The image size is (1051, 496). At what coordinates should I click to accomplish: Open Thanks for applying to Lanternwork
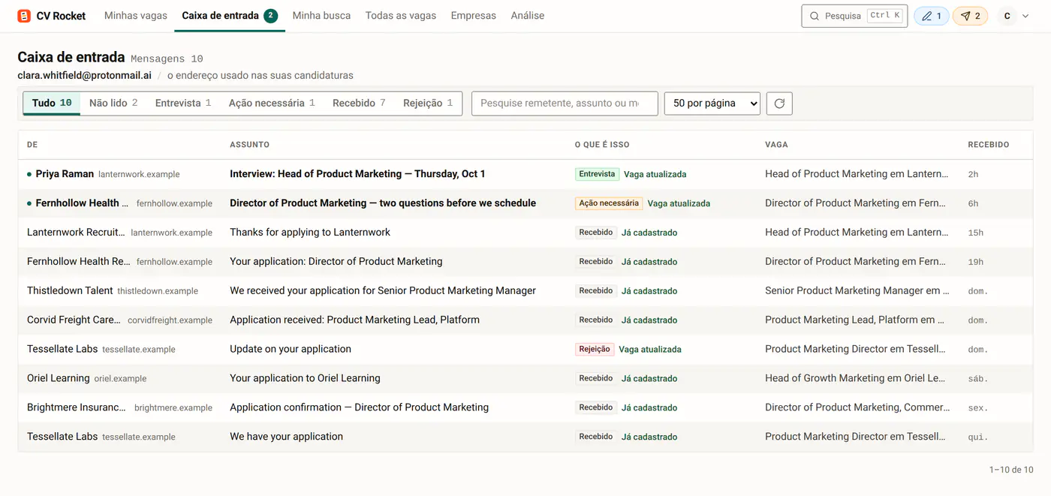pos(310,233)
